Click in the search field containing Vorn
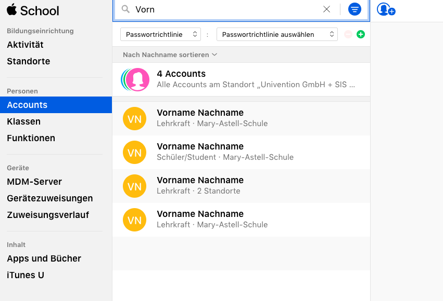The height and width of the screenshot is (301, 443). click(224, 9)
